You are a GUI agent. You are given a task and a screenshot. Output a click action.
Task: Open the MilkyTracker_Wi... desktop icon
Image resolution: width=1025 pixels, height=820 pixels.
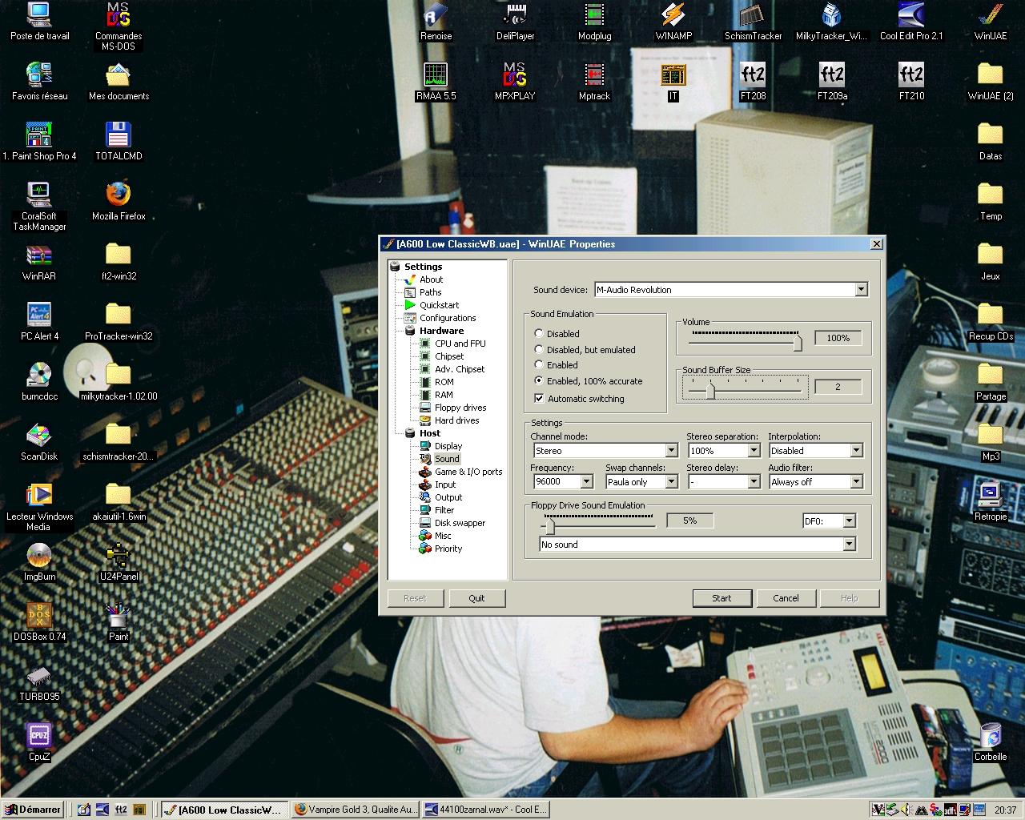[x=832, y=21]
